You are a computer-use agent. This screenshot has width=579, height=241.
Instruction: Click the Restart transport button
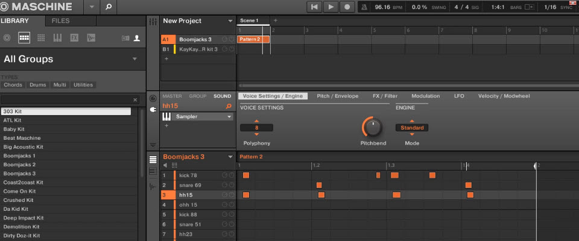[x=314, y=7]
